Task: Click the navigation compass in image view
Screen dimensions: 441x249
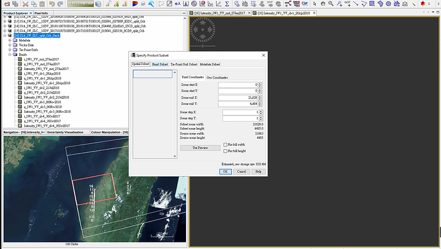Action: click(203, 30)
